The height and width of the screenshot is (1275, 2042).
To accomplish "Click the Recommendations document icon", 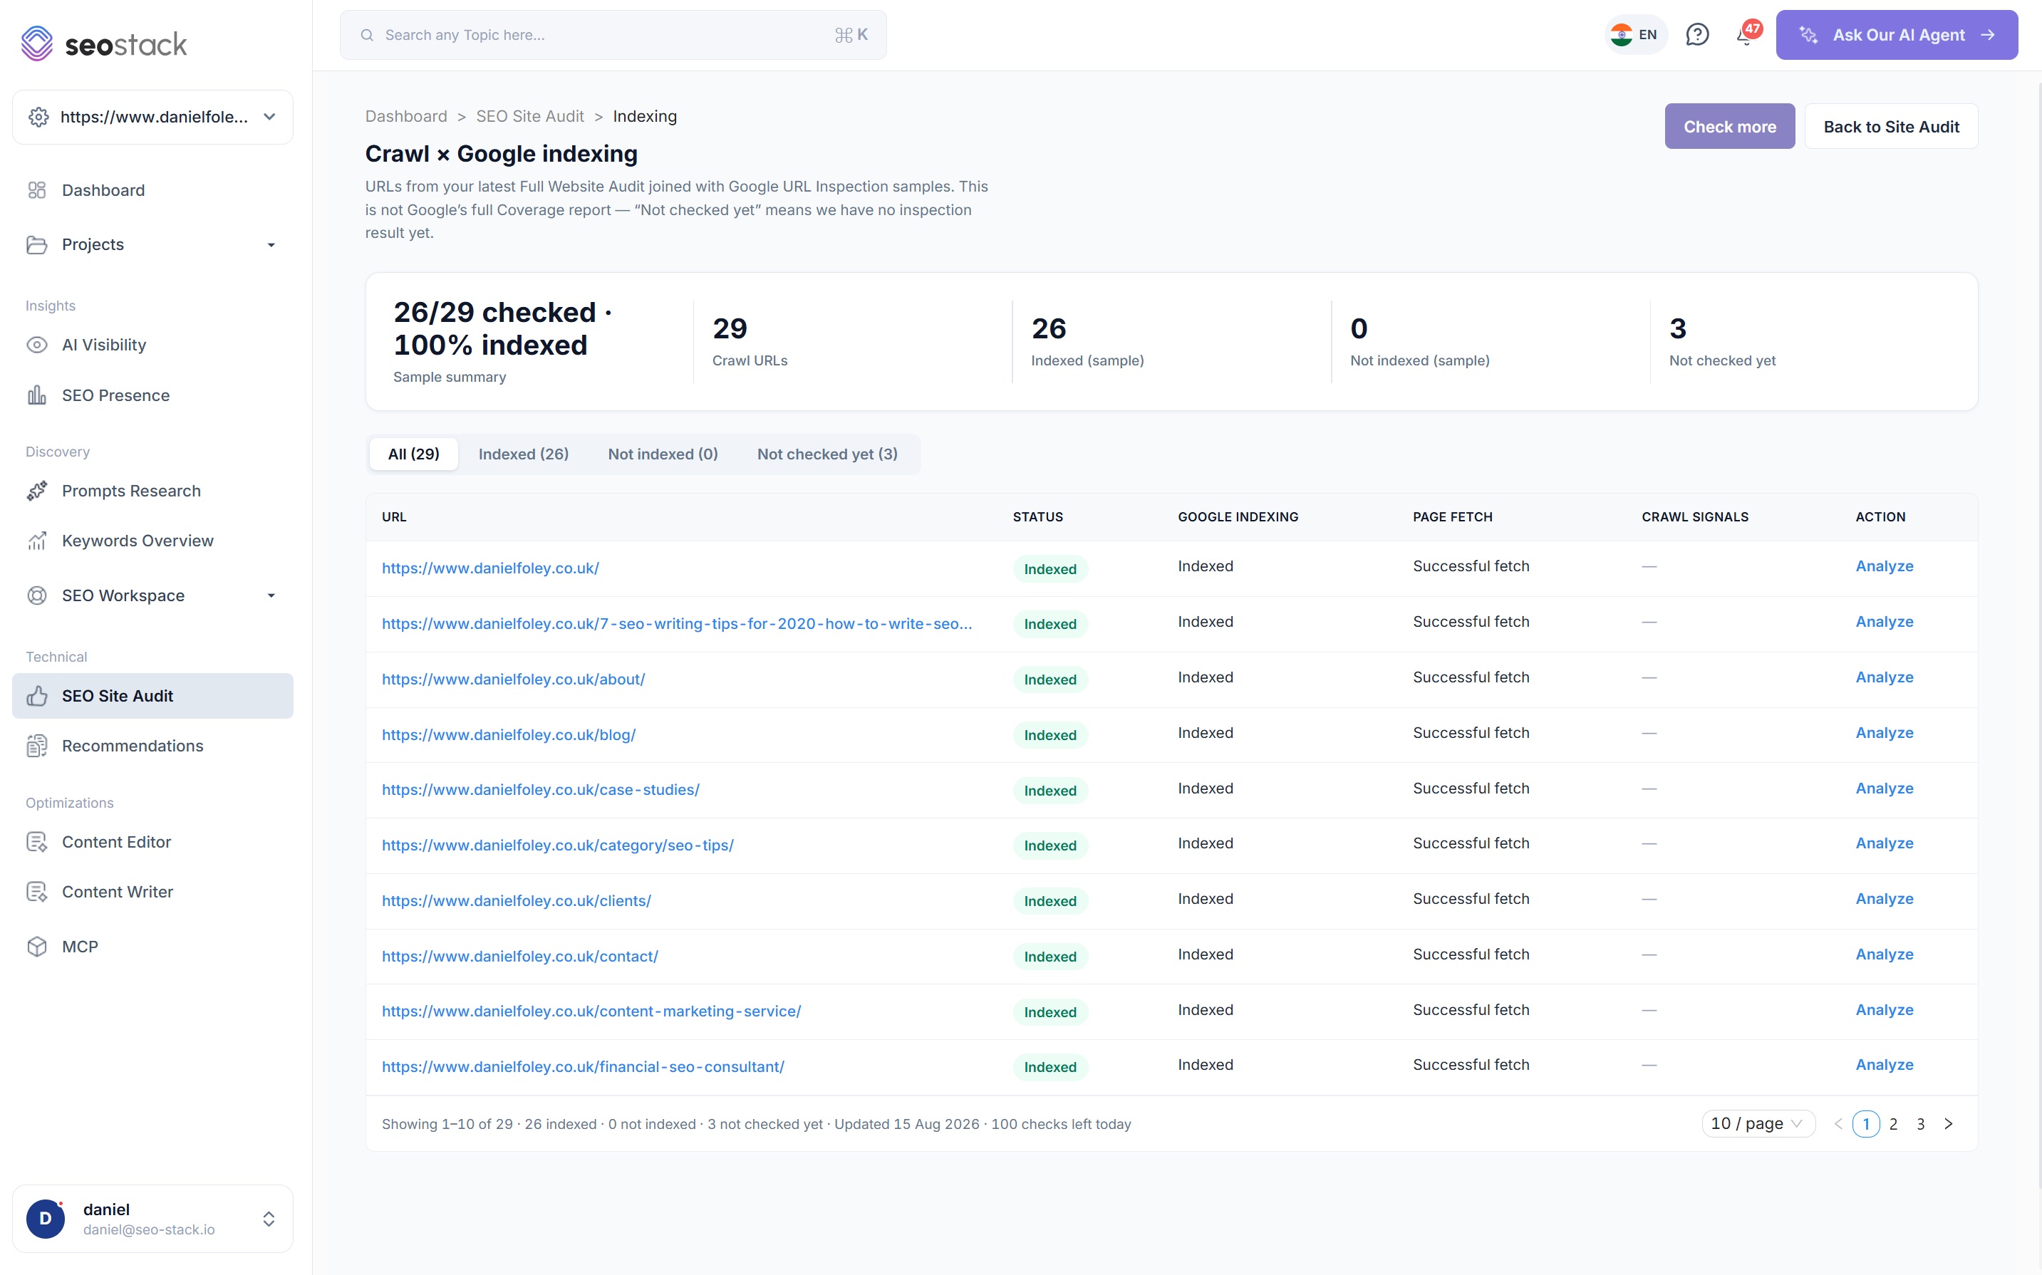I will (37, 746).
